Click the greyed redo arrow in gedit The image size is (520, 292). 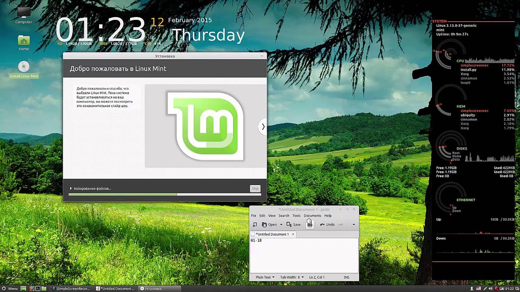[341, 225]
